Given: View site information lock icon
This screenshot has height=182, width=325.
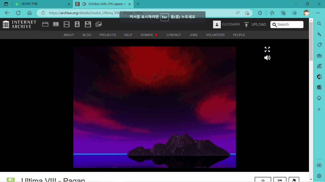Looking at the screenshot, I should tap(43, 13).
